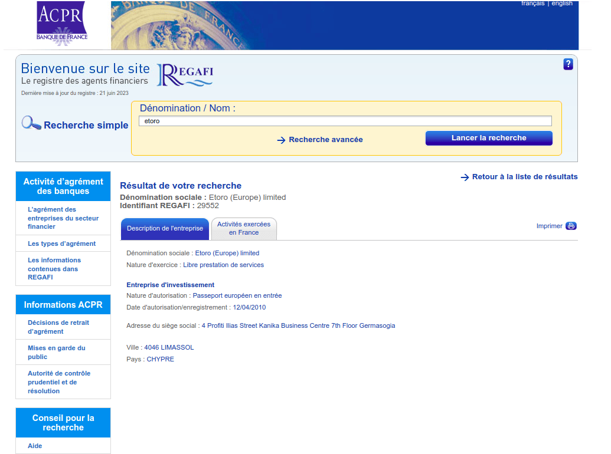Click the blue help question mark icon
611x454 pixels.
click(x=568, y=64)
